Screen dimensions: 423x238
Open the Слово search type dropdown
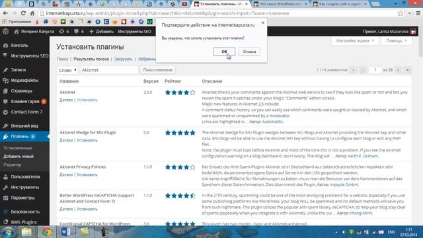[67, 70]
